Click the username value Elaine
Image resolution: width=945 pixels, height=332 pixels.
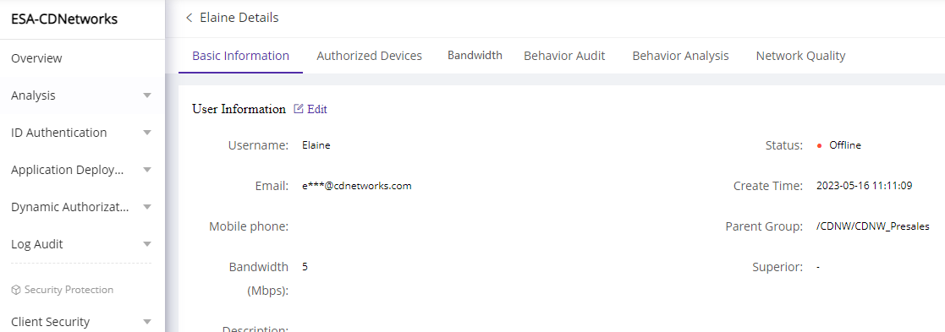click(316, 145)
